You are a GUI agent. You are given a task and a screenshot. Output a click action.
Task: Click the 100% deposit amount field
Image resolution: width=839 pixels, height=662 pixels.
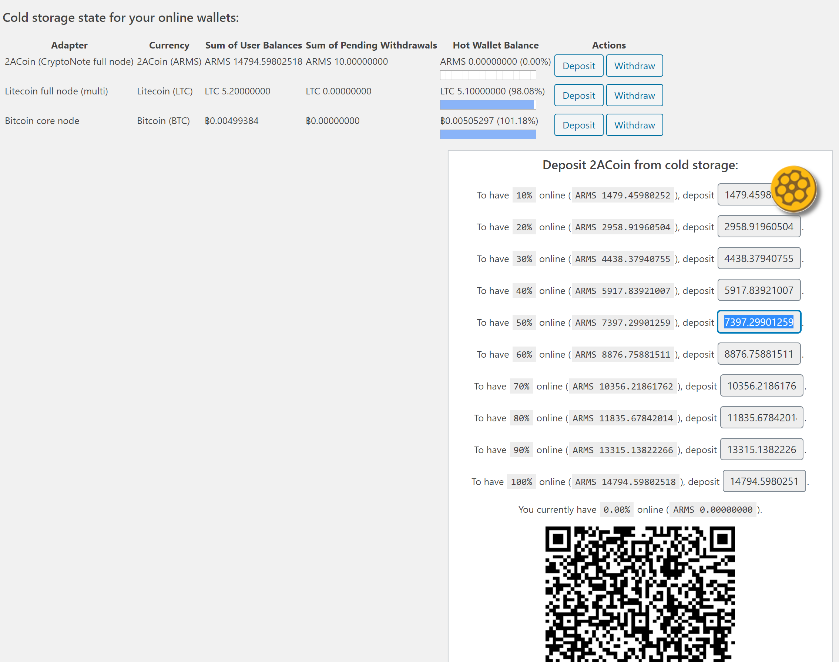[764, 481]
